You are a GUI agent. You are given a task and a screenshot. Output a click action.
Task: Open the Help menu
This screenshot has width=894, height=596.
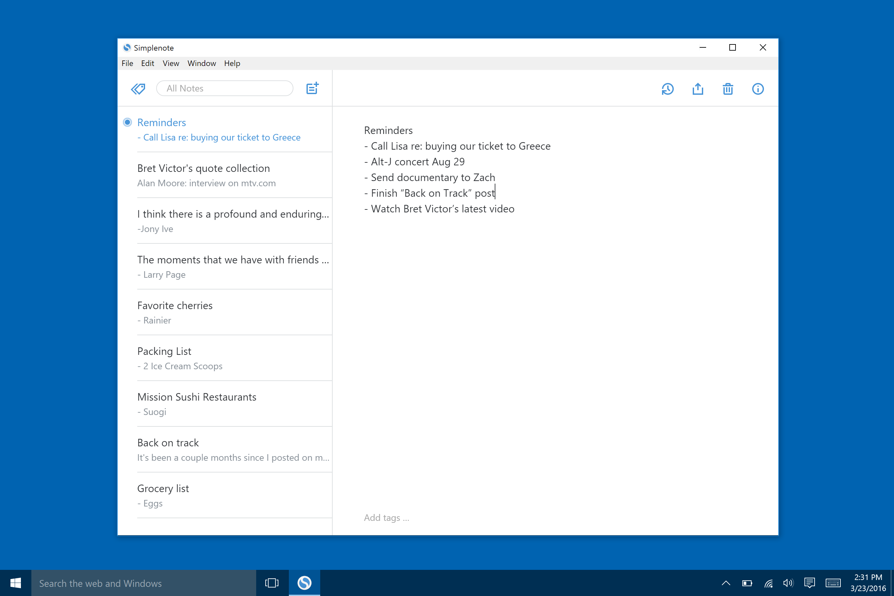(x=232, y=63)
